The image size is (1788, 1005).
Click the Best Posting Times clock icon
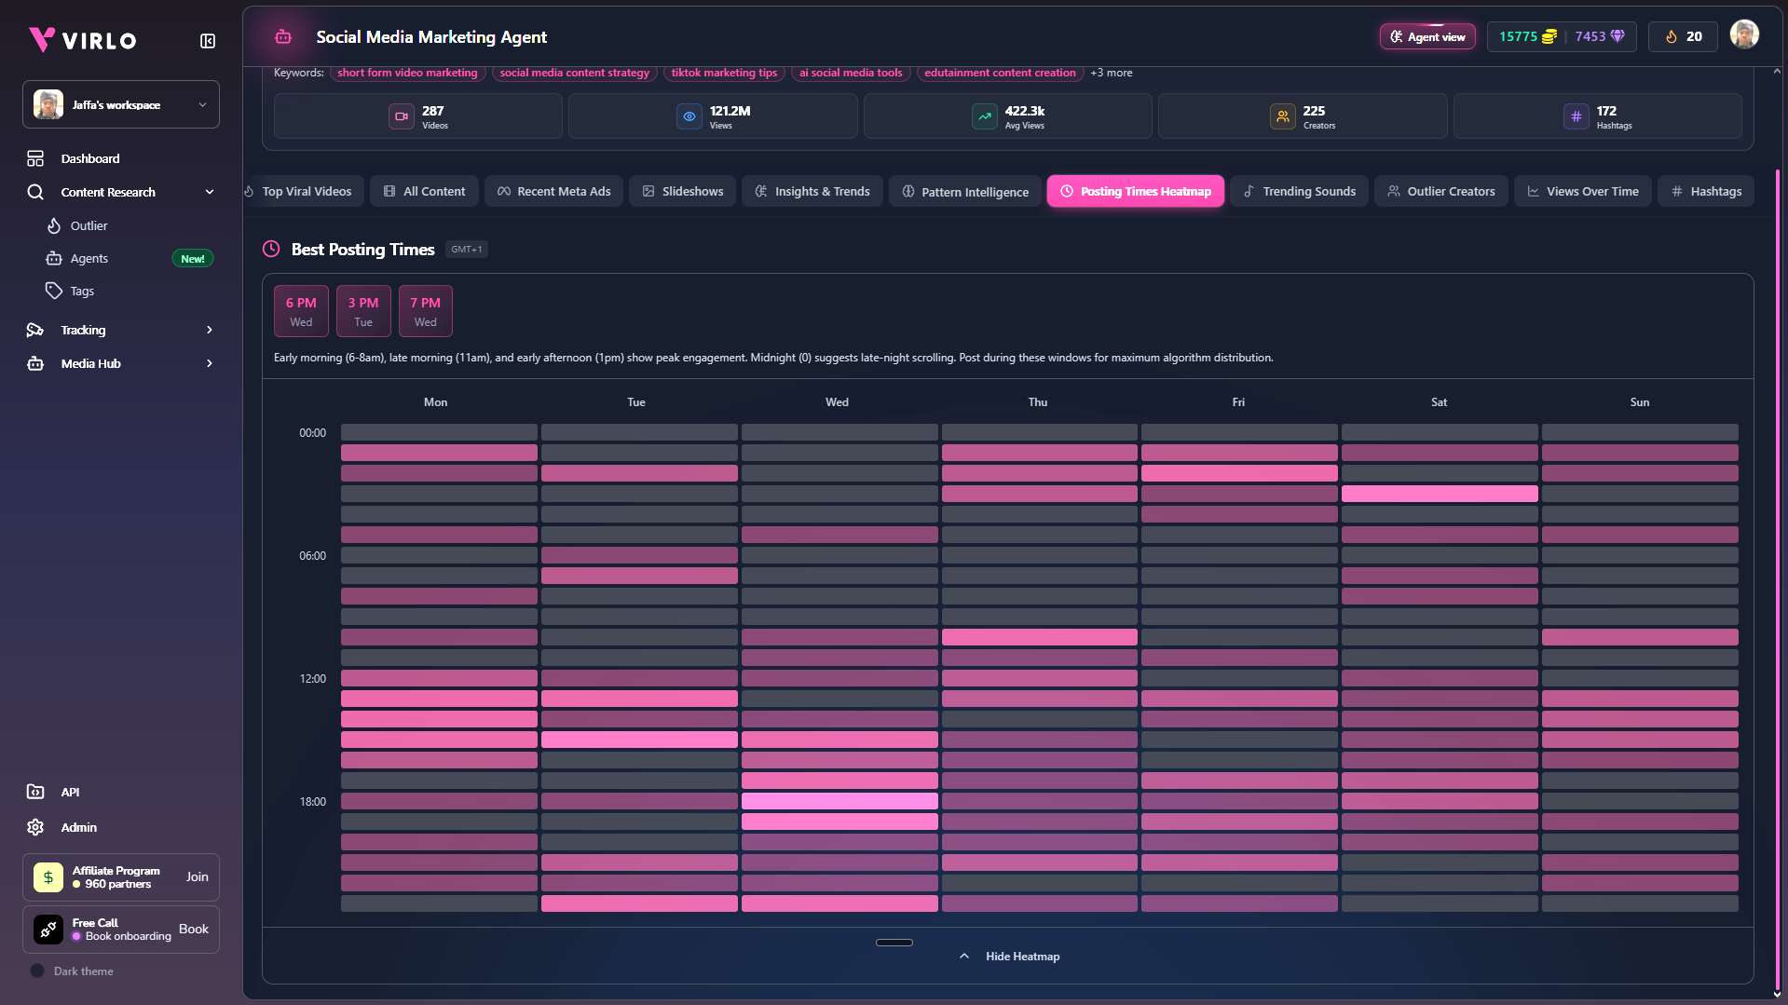[x=271, y=249]
